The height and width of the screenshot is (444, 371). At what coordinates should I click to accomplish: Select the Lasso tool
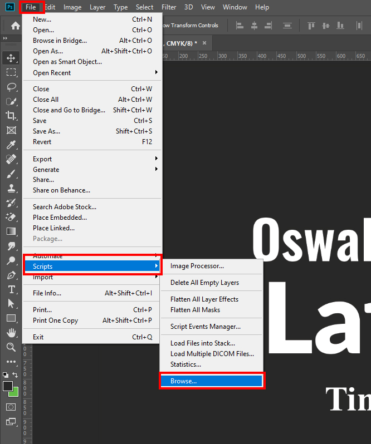pyautogui.click(x=11, y=87)
